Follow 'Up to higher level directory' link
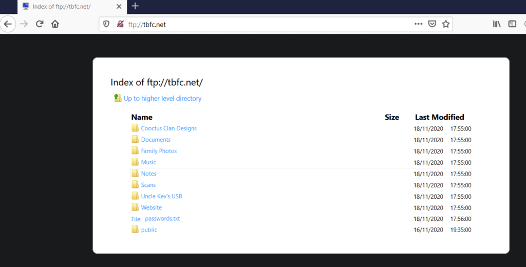Screen dimensions: 526x267 point(162,99)
